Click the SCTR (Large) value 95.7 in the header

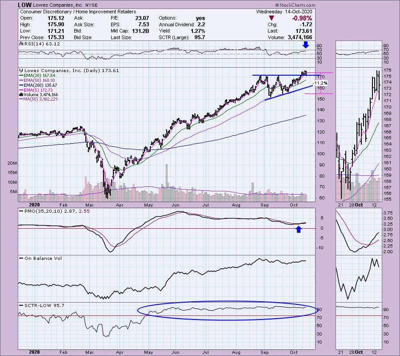point(200,37)
